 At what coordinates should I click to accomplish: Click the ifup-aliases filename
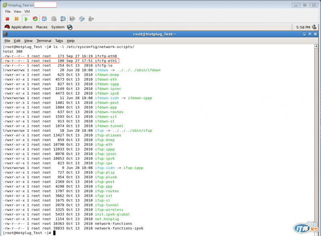pos(108,135)
